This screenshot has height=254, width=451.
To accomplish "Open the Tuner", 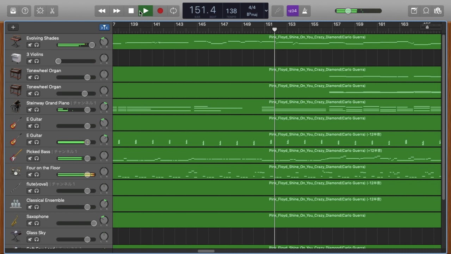I will coord(278,11).
